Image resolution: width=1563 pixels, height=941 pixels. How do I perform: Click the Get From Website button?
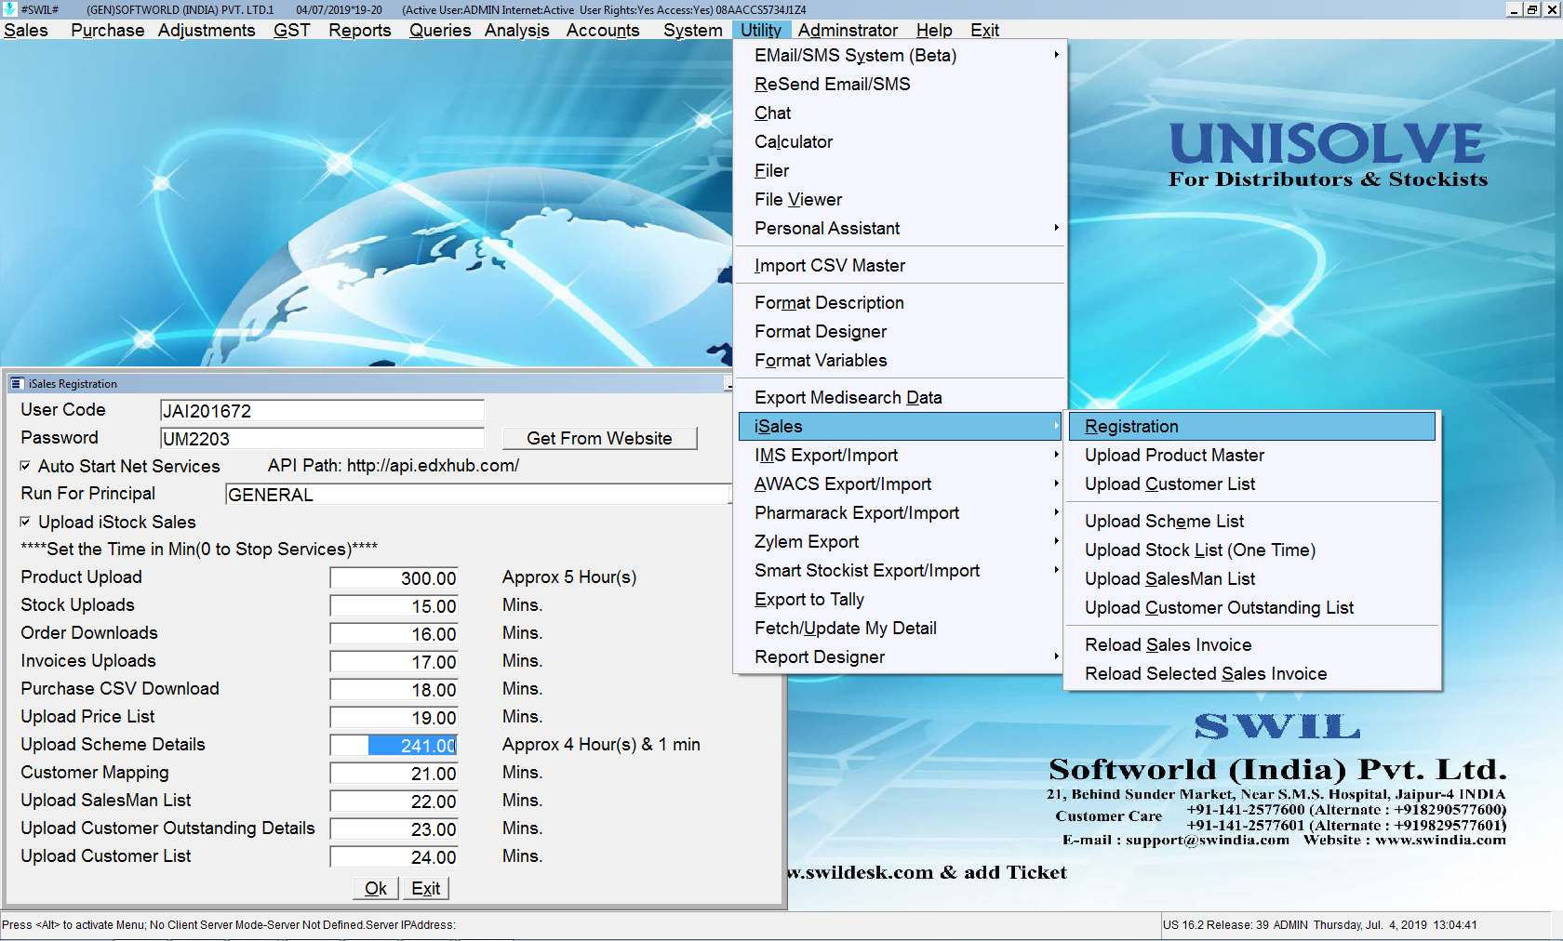[x=599, y=438]
